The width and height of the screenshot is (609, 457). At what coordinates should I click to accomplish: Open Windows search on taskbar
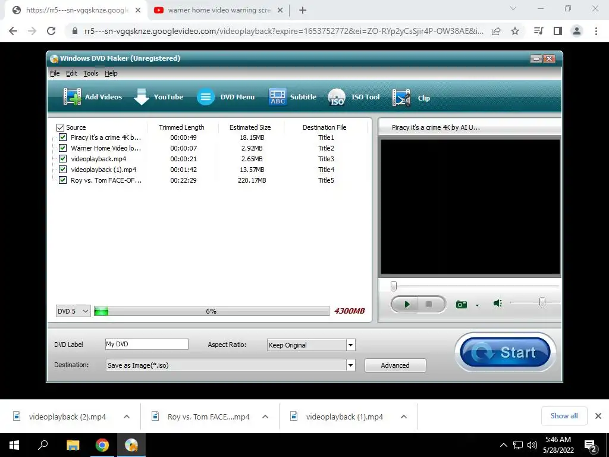tap(43, 445)
